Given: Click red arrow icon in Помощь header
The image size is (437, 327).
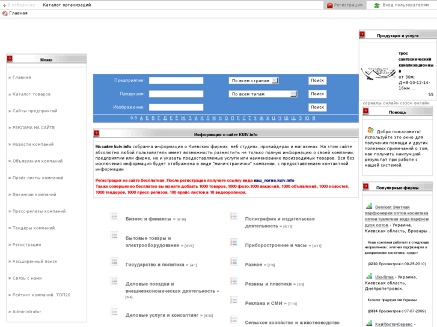Looking at the screenshot, I should click(365, 111).
